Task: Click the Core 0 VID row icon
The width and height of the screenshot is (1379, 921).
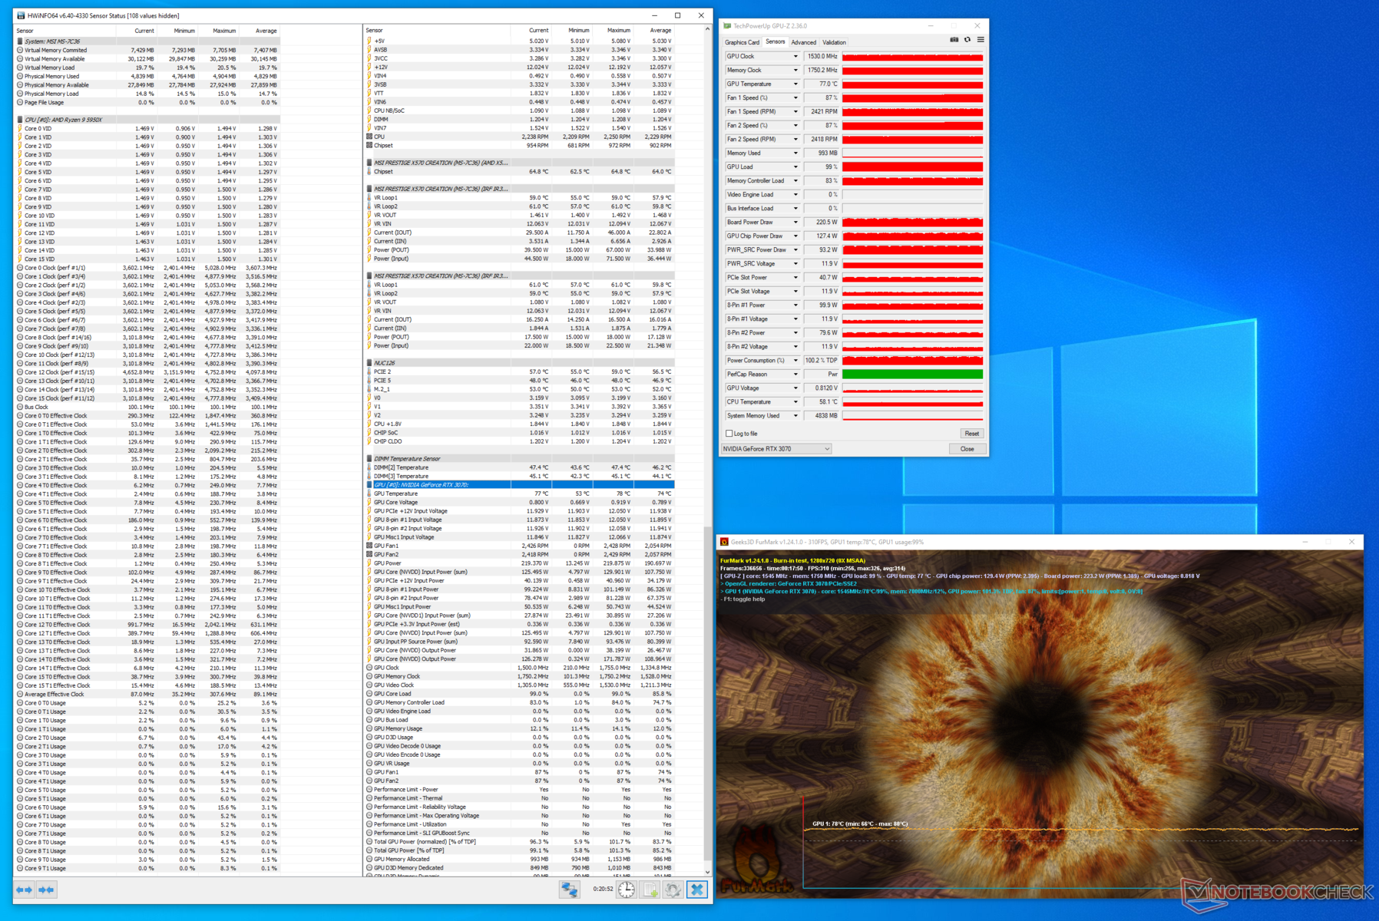Action: [20, 128]
